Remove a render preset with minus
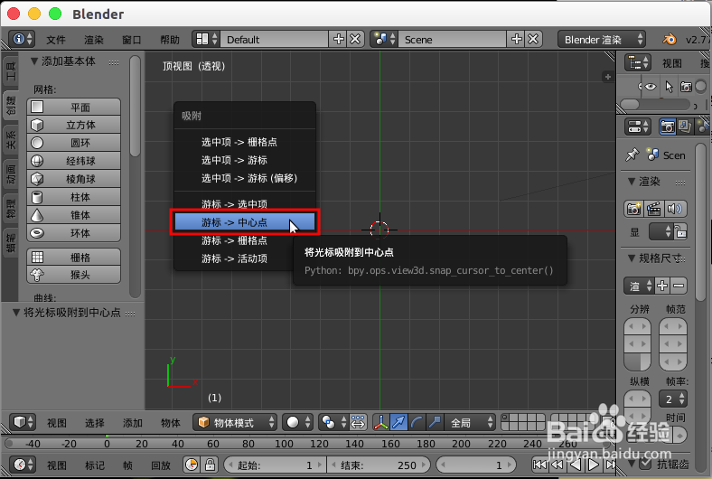Screen dimensions: 712x479 tap(679, 286)
